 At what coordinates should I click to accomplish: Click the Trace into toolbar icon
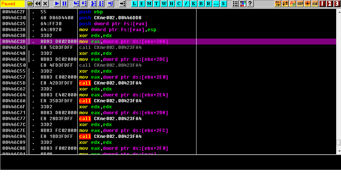[94, 3]
